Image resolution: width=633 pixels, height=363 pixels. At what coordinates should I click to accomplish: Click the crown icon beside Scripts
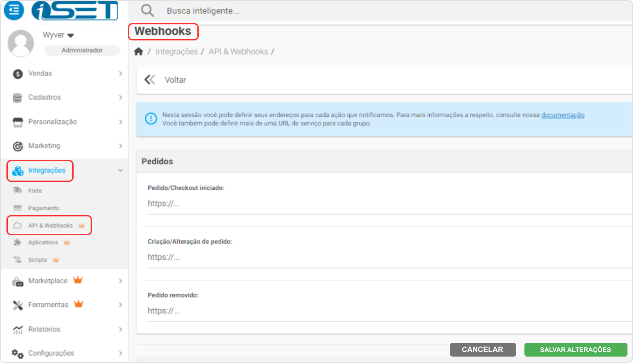click(x=56, y=260)
